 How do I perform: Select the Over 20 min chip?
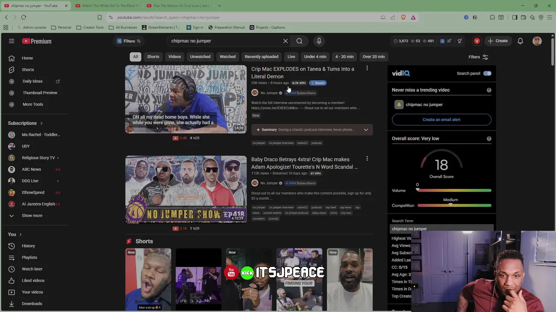(374, 57)
